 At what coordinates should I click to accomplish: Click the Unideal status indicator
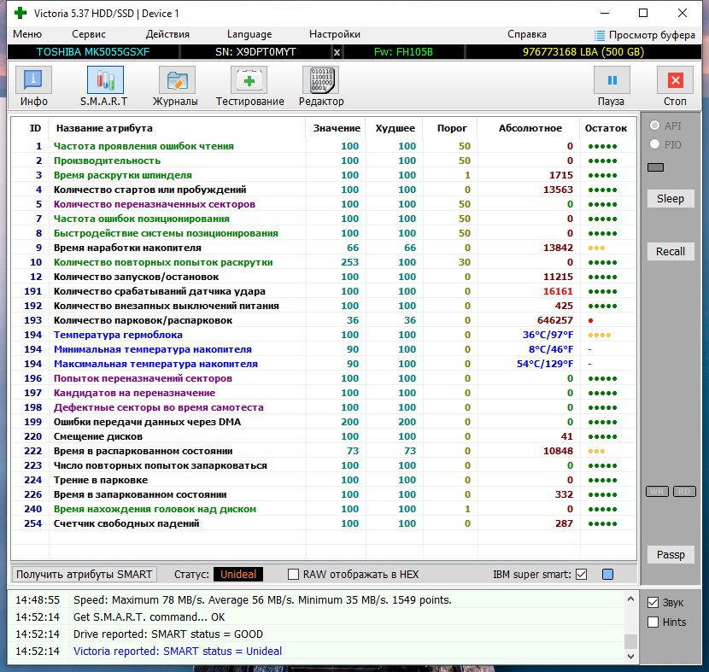click(238, 574)
